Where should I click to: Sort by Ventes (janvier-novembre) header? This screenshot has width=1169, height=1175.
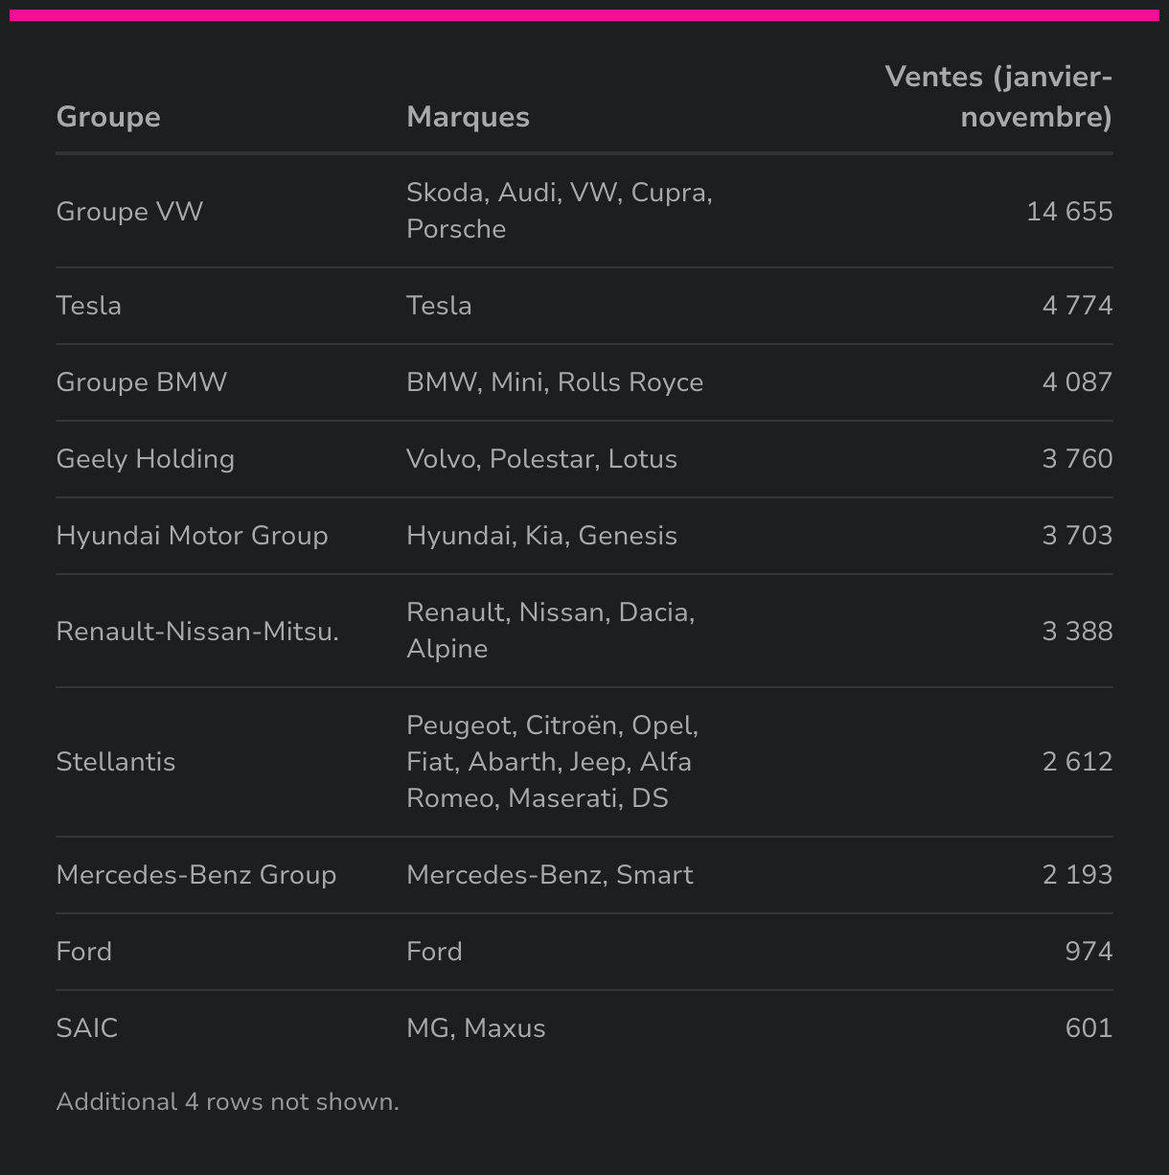click(997, 97)
